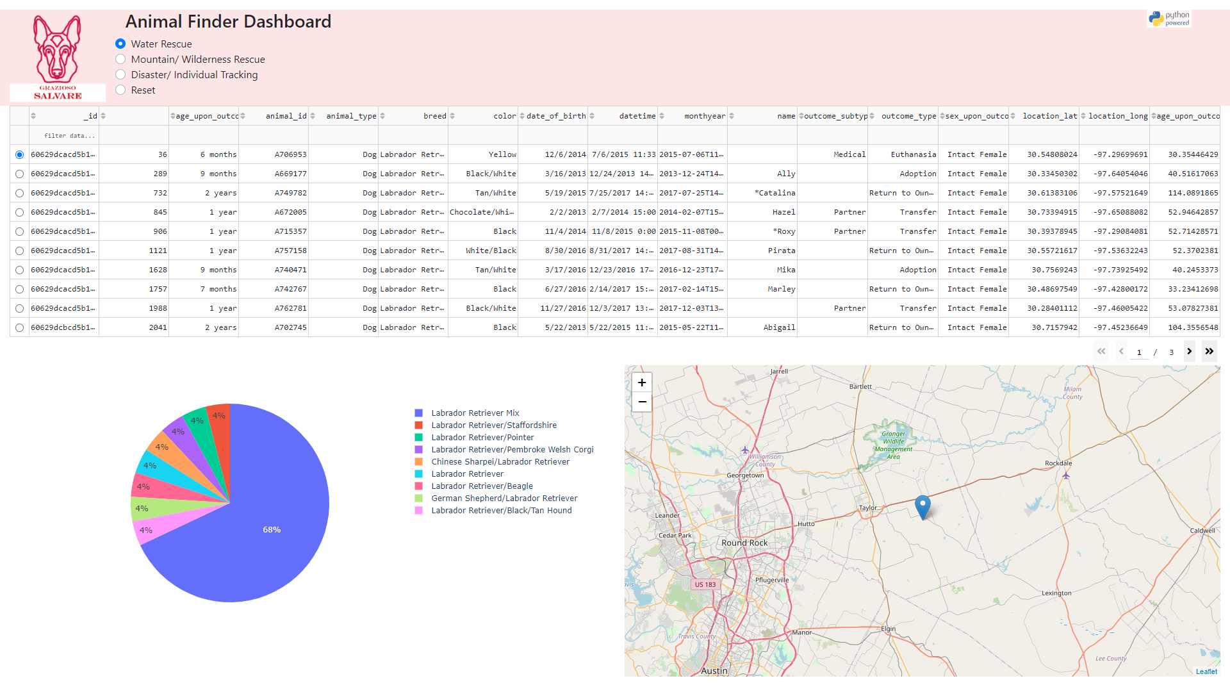Sort by monthyear column
The height and width of the screenshot is (692, 1230).
(x=662, y=116)
